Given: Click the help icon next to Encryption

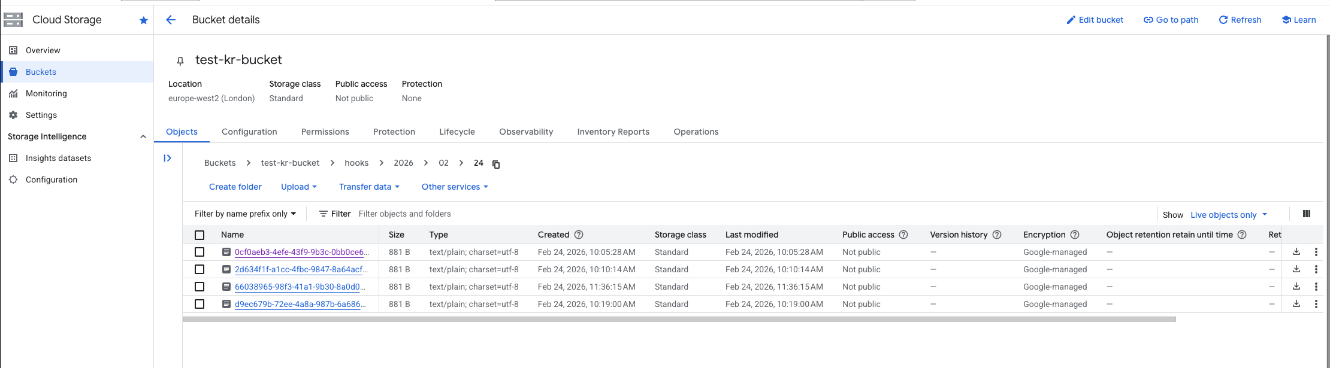Looking at the screenshot, I should pos(1075,235).
